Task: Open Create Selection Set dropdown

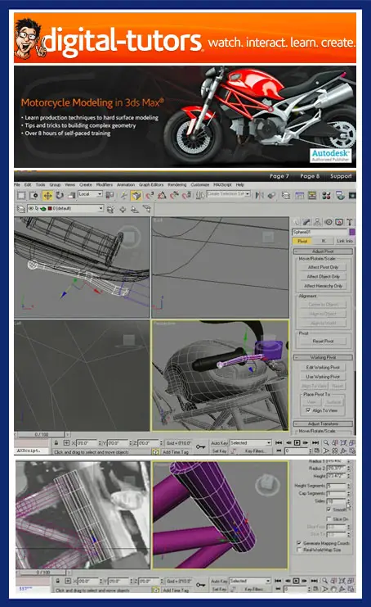Action: pyautogui.click(x=229, y=194)
